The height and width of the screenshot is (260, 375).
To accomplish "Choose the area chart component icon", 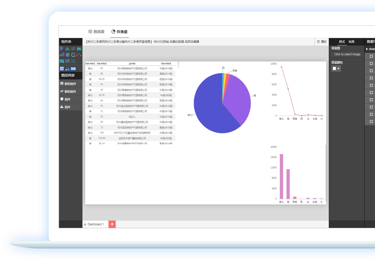I will pyautogui.click(x=79, y=49).
